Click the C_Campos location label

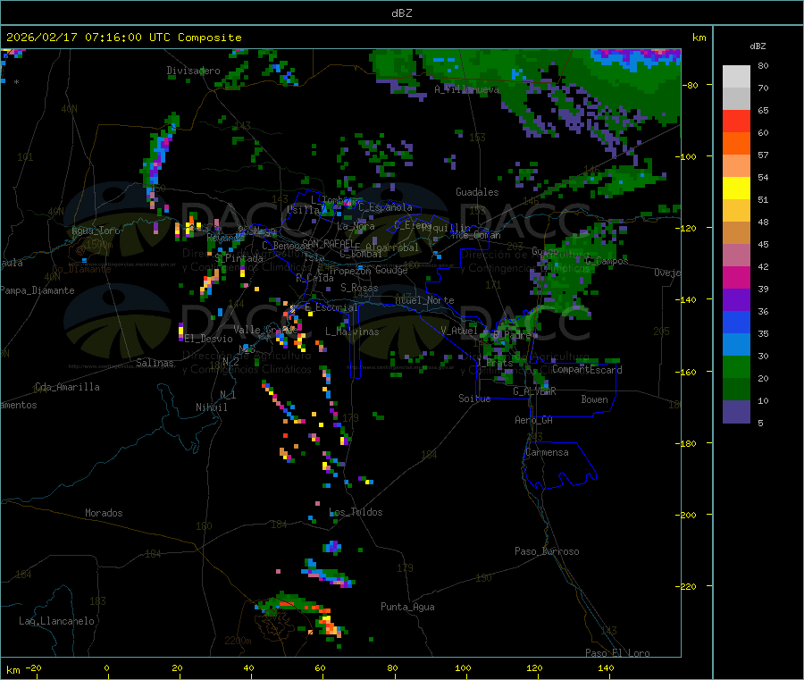(607, 261)
